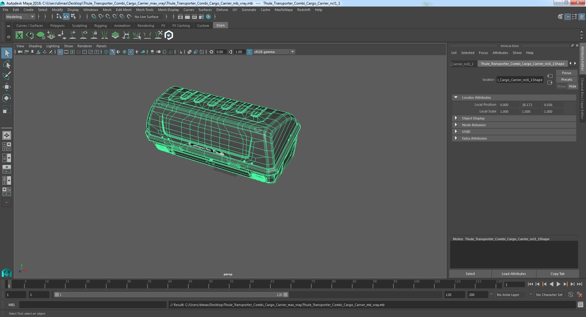Open render settings clapperboard icon
This screenshot has height=317, width=586.
pos(201,17)
